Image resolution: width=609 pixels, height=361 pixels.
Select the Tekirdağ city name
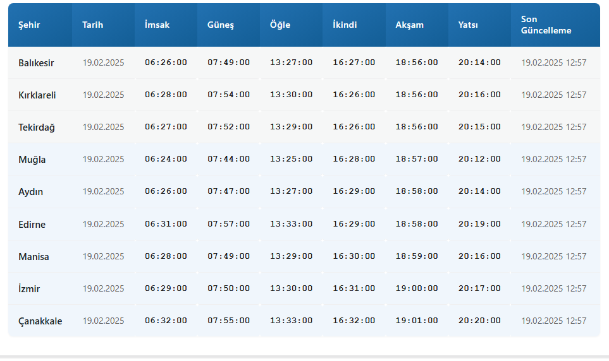pyautogui.click(x=37, y=127)
